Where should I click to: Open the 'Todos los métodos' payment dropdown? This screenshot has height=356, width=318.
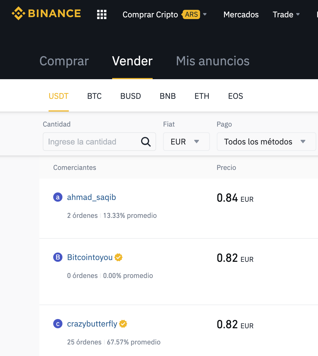pyautogui.click(x=266, y=142)
